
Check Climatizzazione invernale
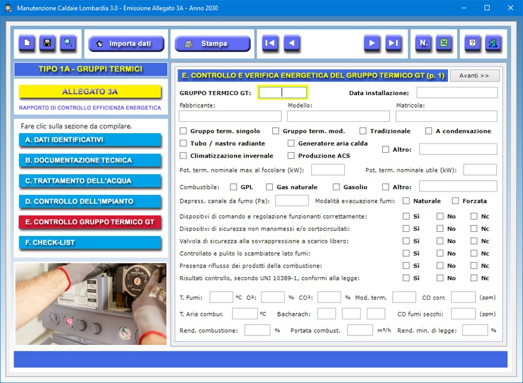click(183, 156)
